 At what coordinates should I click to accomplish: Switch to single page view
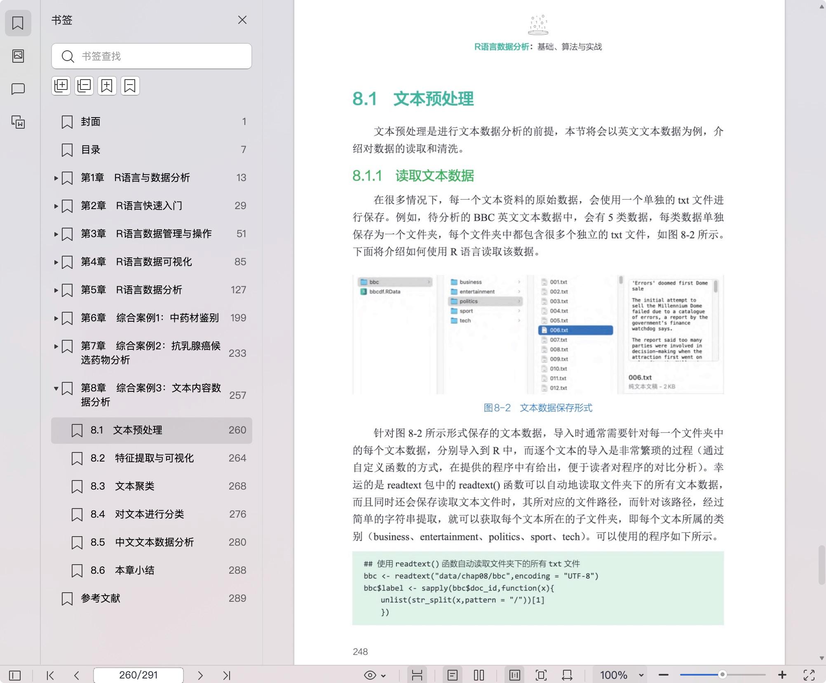point(453,675)
